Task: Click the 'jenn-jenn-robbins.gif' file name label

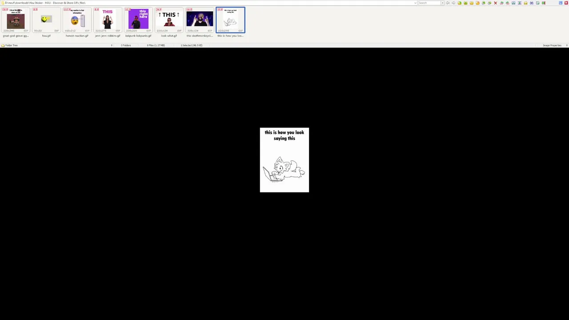Action: pos(108,36)
